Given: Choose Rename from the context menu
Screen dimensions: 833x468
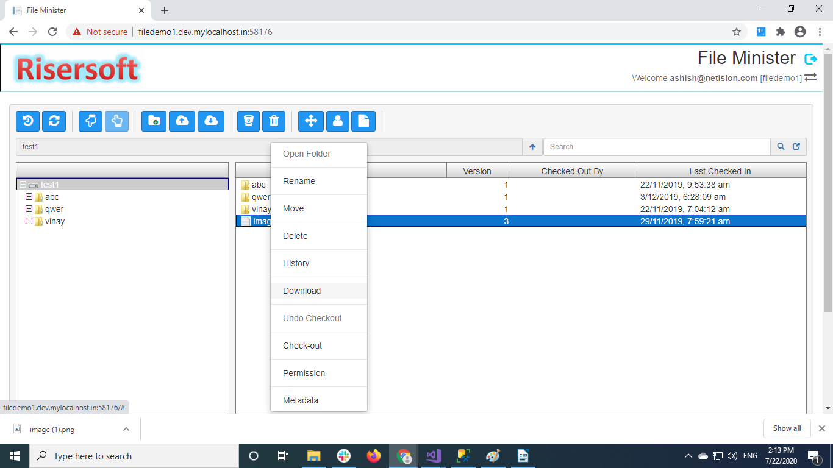Looking at the screenshot, I should click(x=299, y=181).
